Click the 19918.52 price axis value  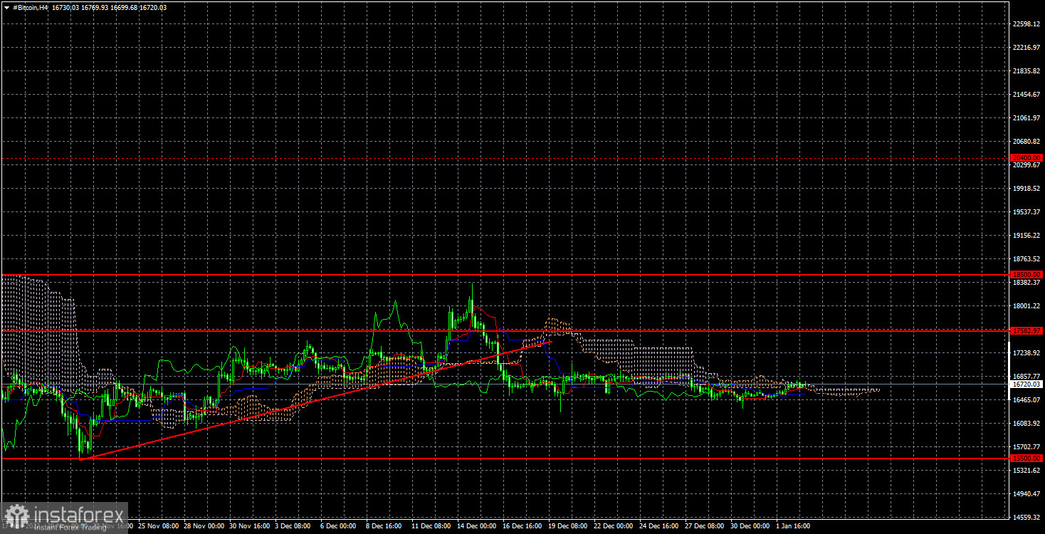(x=1026, y=189)
